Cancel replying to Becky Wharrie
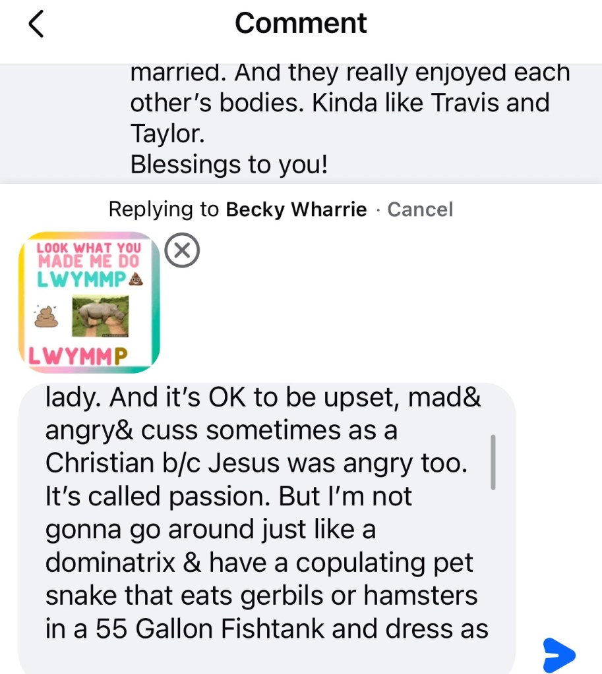 (x=420, y=210)
